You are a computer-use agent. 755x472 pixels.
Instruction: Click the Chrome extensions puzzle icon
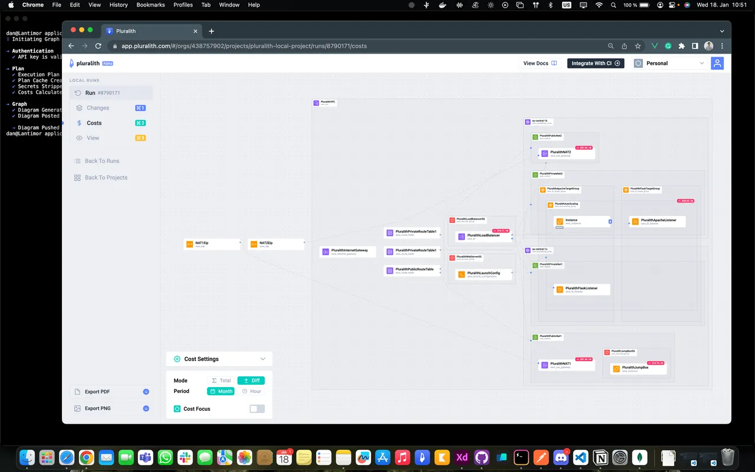coord(682,46)
